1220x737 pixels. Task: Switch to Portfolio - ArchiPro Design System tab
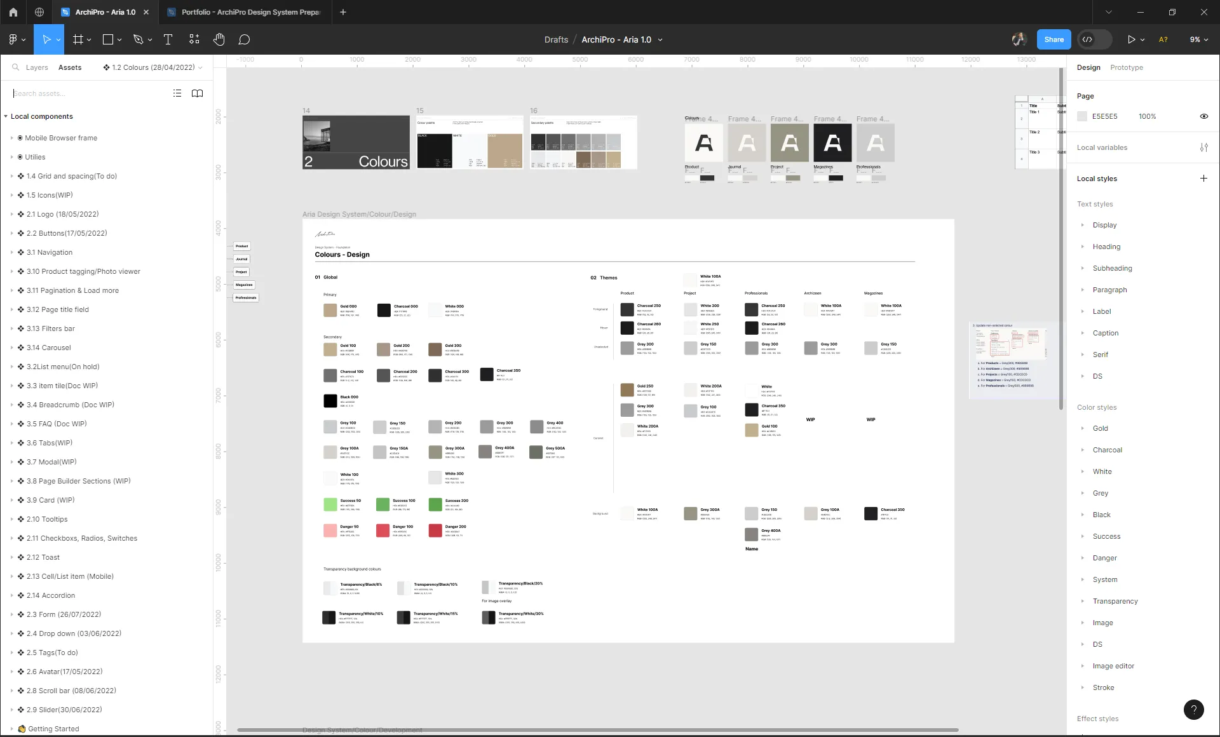point(245,12)
